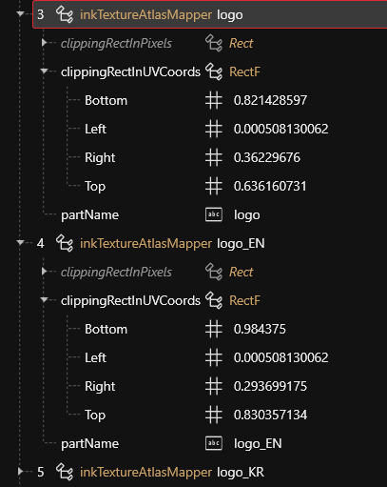The height and width of the screenshot is (487, 387).
Task: Select Bottom property label in entry 4
Action: pos(106,329)
